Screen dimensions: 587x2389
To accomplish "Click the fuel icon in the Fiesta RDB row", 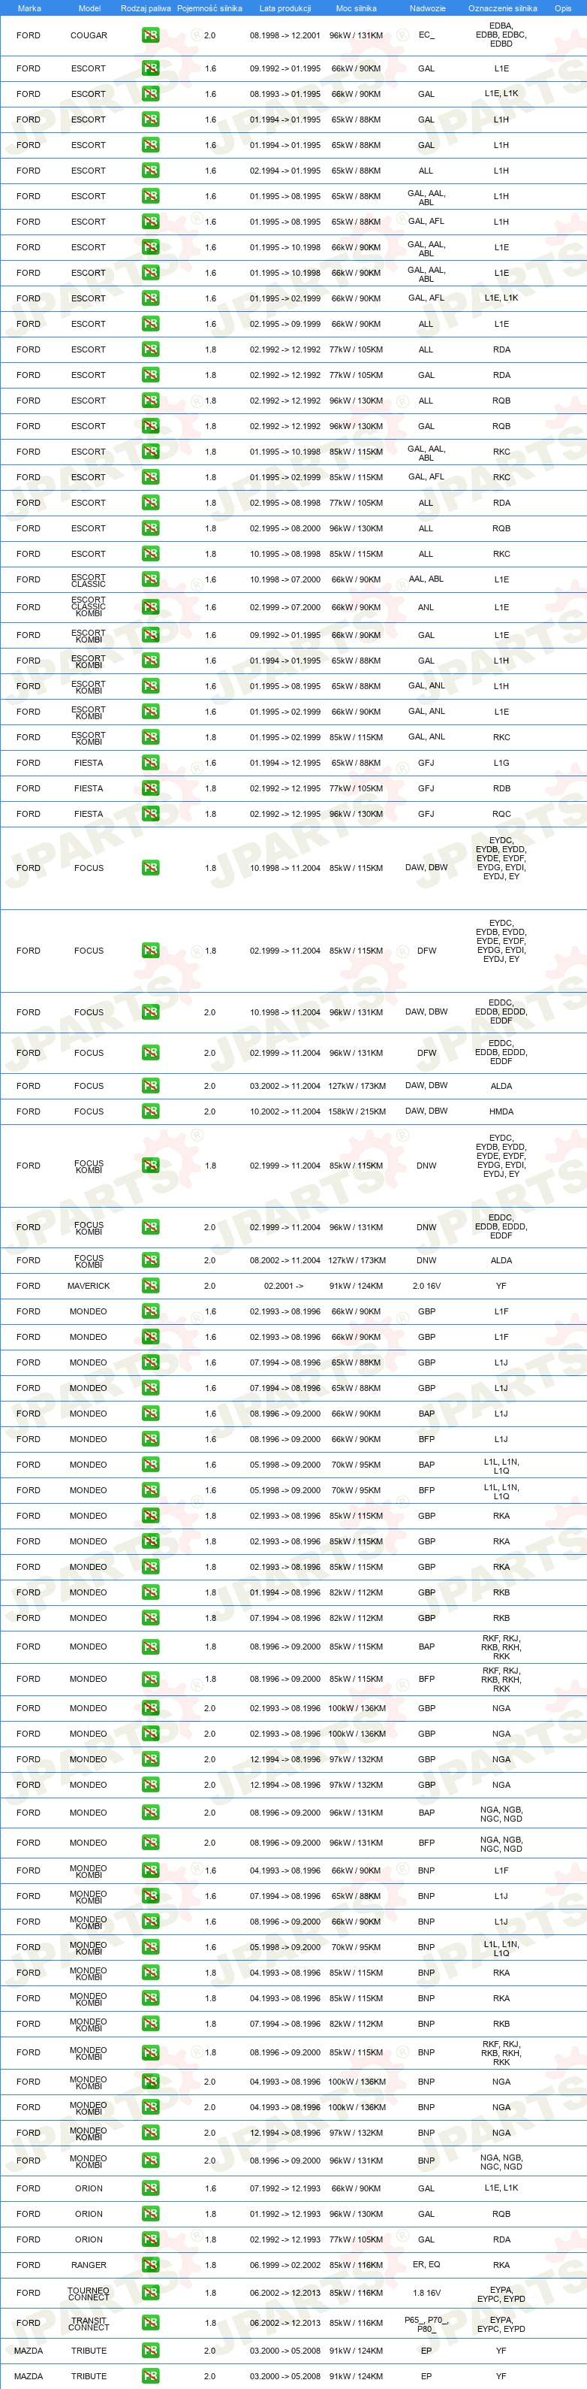I will click(150, 788).
